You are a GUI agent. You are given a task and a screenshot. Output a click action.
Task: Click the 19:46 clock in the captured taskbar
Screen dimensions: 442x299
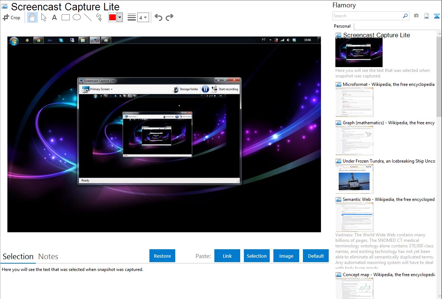[x=308, y=40]
